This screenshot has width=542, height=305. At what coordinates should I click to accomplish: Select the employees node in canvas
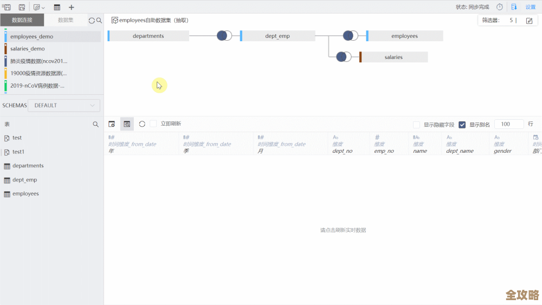404,36
